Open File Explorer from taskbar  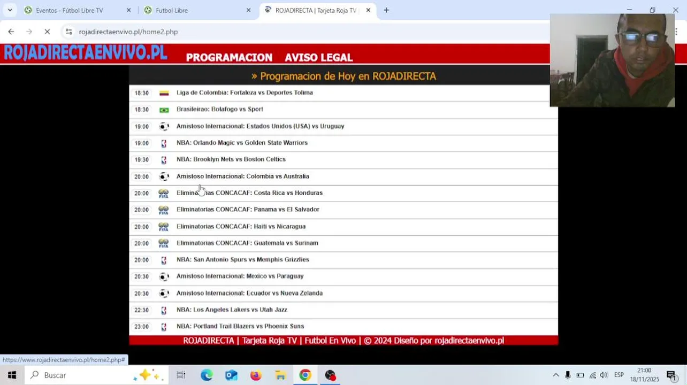[x=280, y=375]
